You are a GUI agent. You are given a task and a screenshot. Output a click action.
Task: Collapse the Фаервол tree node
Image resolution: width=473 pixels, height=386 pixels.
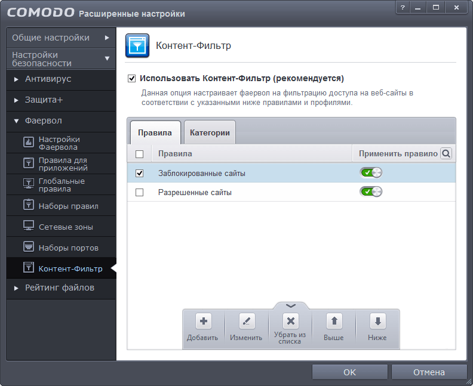[x=16, y=121]
